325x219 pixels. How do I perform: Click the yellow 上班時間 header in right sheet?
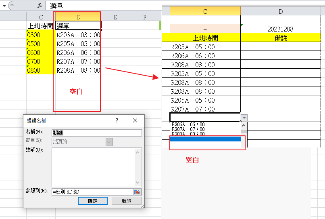click(x=205, y=38)
